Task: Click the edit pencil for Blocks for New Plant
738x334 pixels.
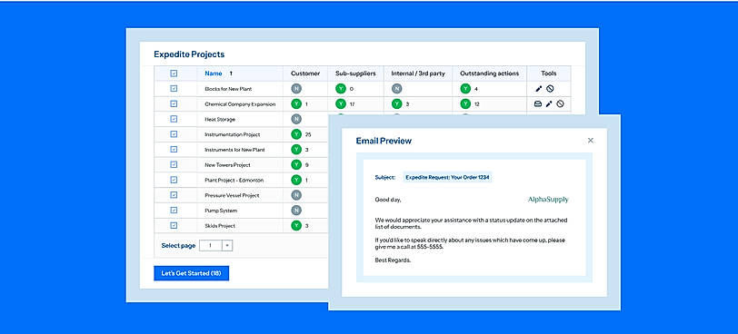Action: pyautogui.click(x=539, y=89)
